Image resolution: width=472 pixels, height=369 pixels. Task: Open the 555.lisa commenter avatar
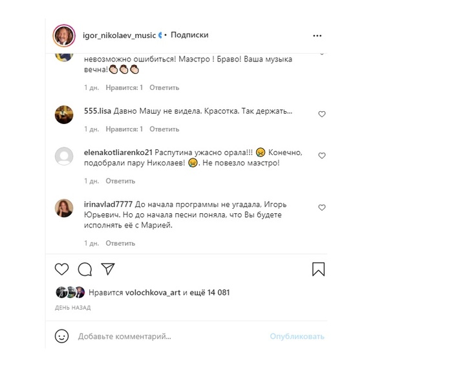coord(64,114)
